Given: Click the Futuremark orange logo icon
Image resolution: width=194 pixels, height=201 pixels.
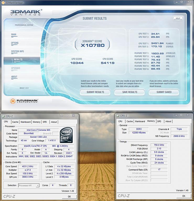Looking at the screenshot, I should coord(13,101).
